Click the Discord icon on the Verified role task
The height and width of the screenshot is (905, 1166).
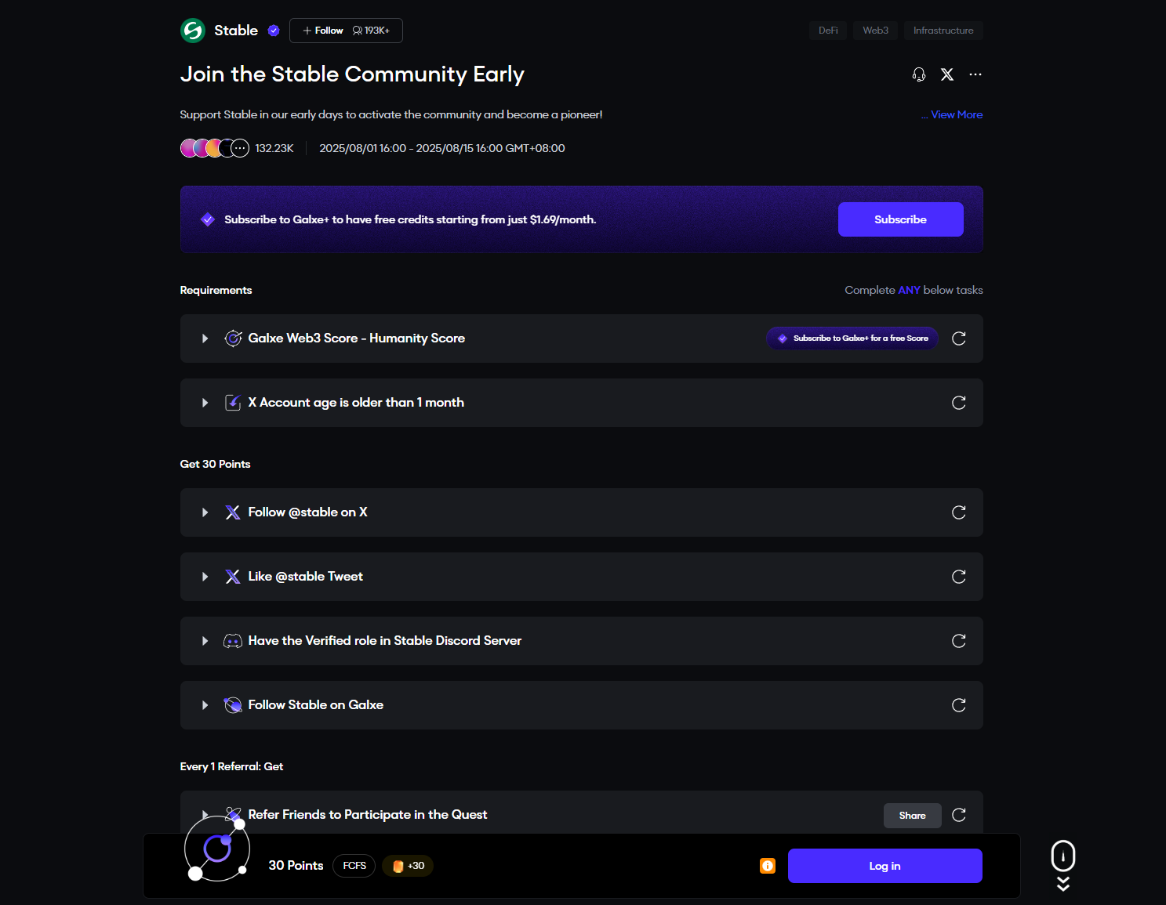coord(233,641)
